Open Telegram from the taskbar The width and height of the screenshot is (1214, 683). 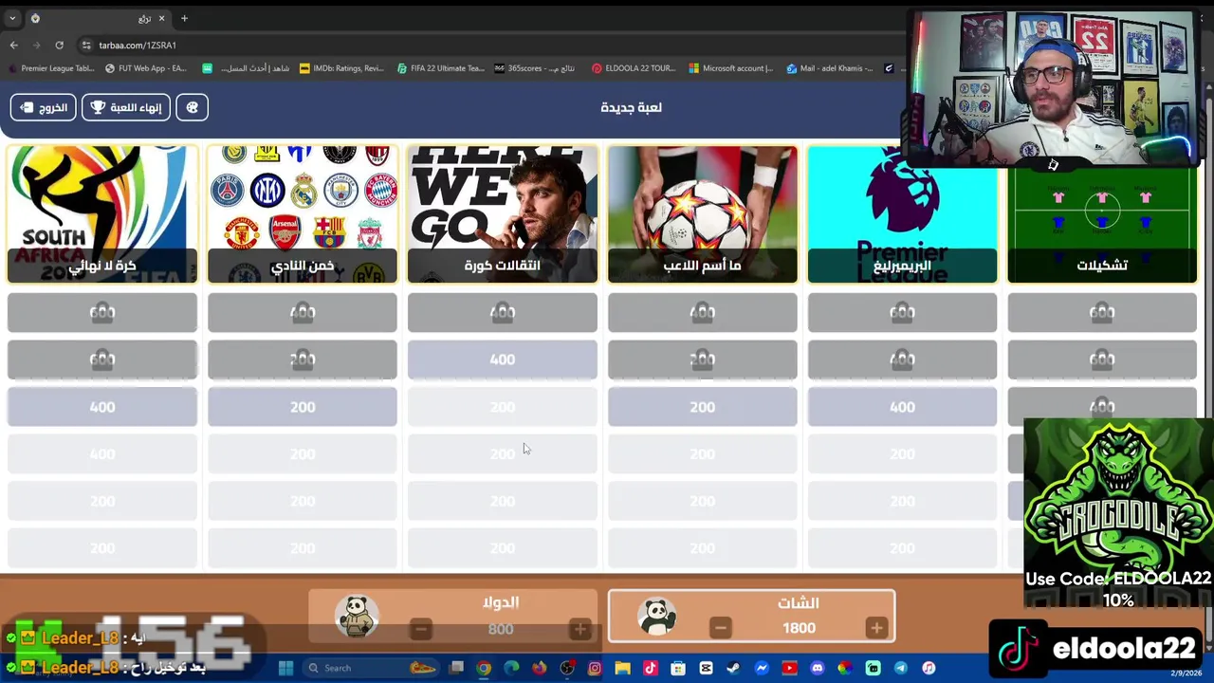(x=900, y=668)
